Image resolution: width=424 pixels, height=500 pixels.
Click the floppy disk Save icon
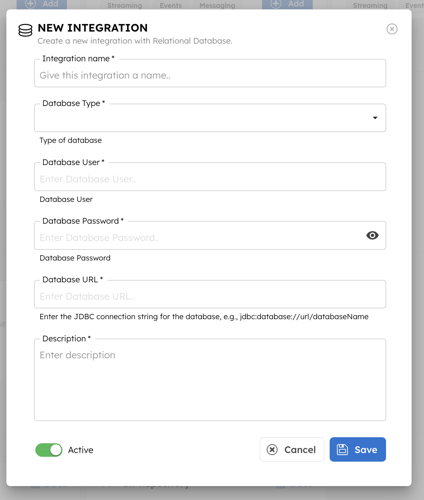click(x=342, y=450)
